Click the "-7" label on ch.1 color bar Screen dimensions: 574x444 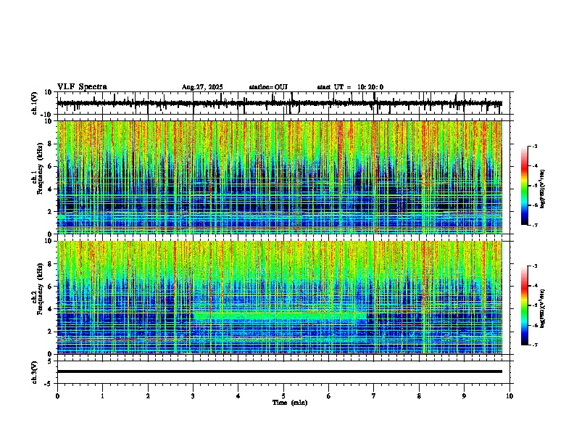point(535,225)
